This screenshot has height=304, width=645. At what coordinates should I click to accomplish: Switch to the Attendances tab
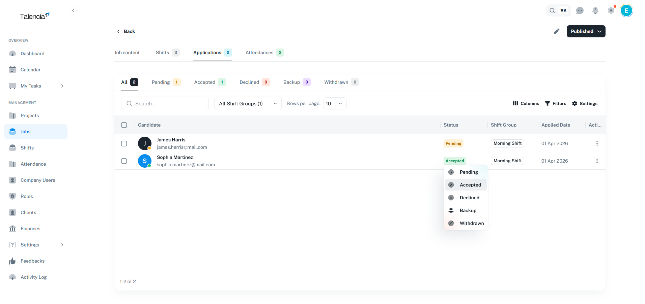(259, 53)
